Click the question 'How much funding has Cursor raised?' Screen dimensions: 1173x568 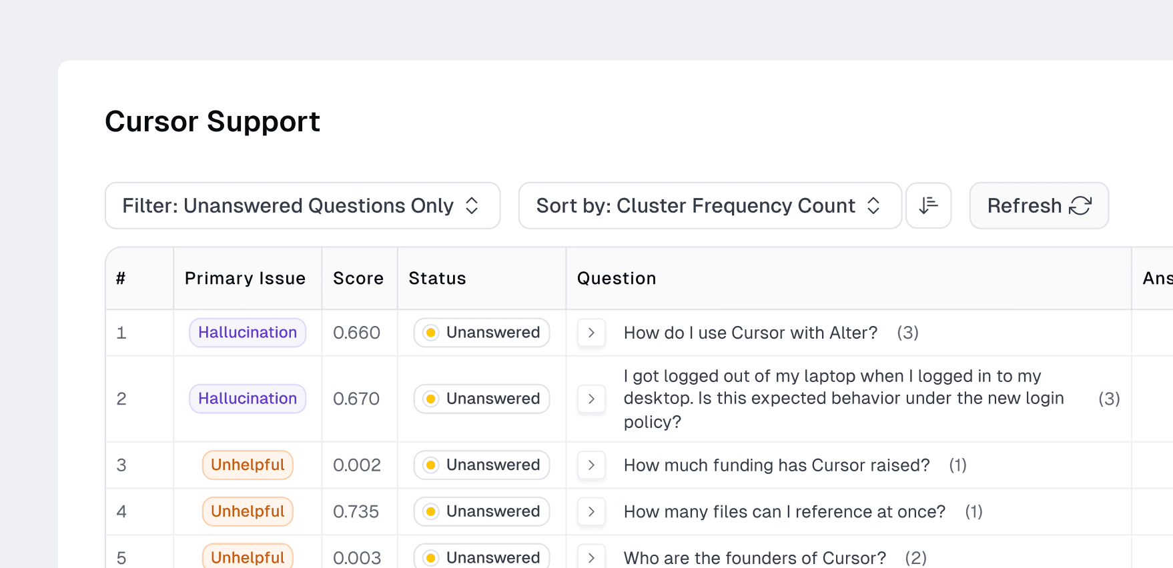pyautogui.click(x=777, y=465)
